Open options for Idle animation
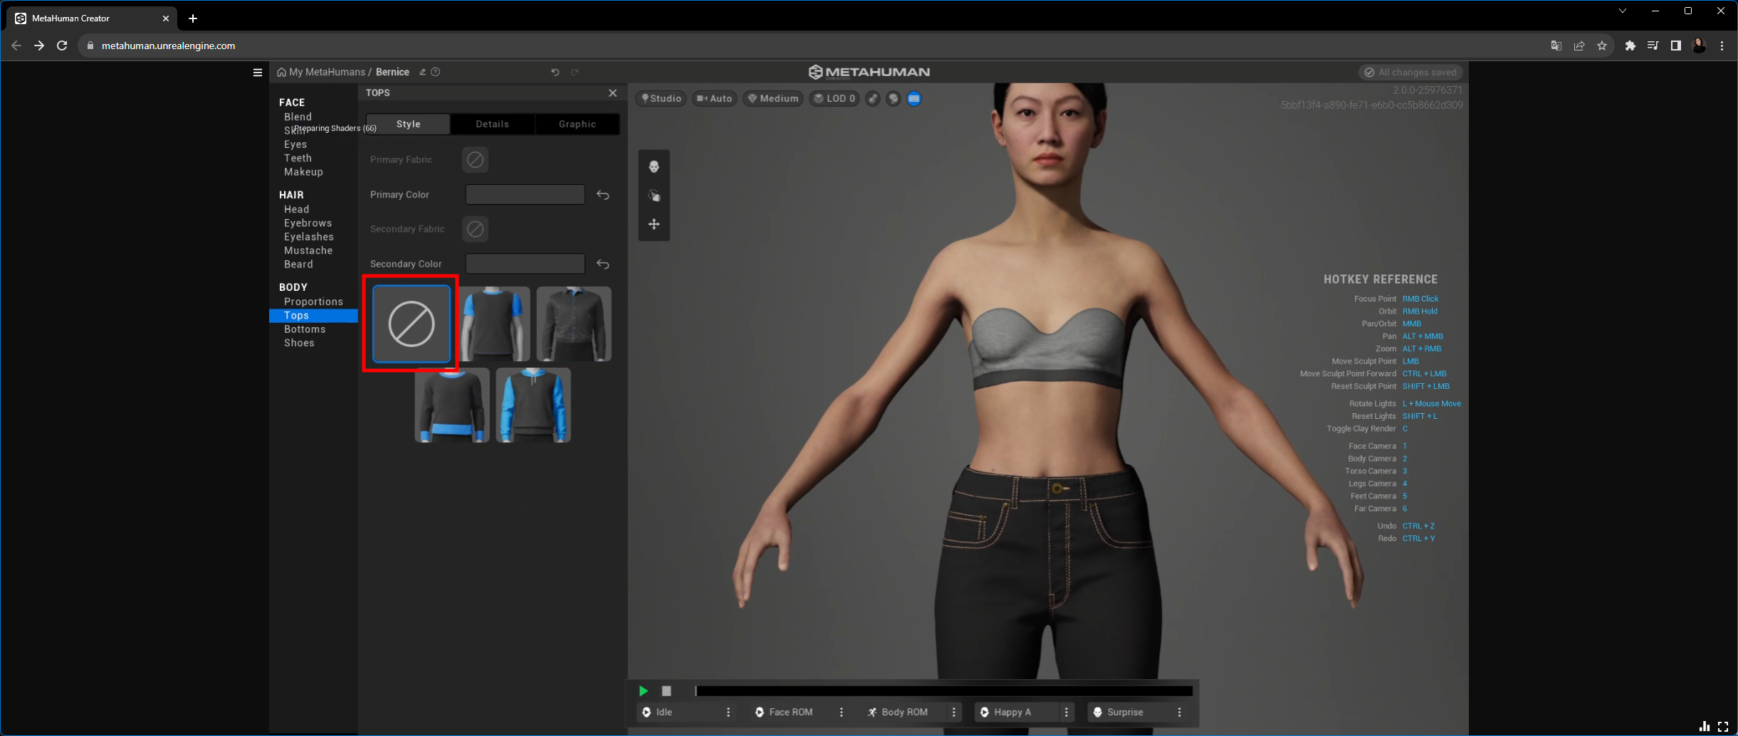This screenshot has height=736, width=1738. [728, 713]
